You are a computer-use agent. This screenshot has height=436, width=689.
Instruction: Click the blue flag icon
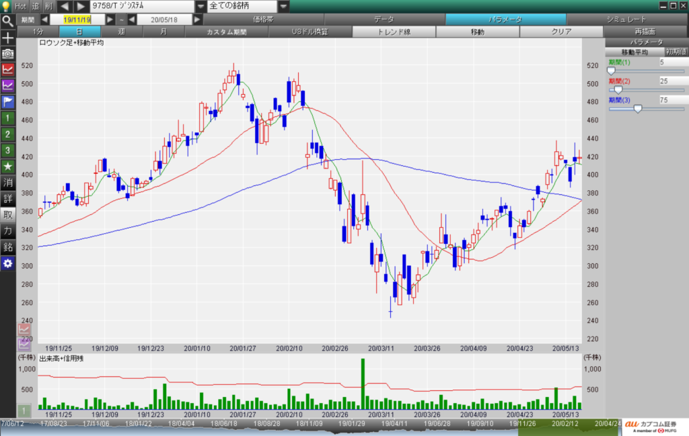tap(7, 101)
